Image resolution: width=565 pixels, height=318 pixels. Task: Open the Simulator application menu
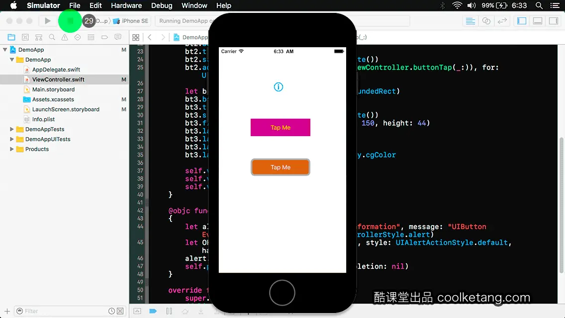coord(43,5)
